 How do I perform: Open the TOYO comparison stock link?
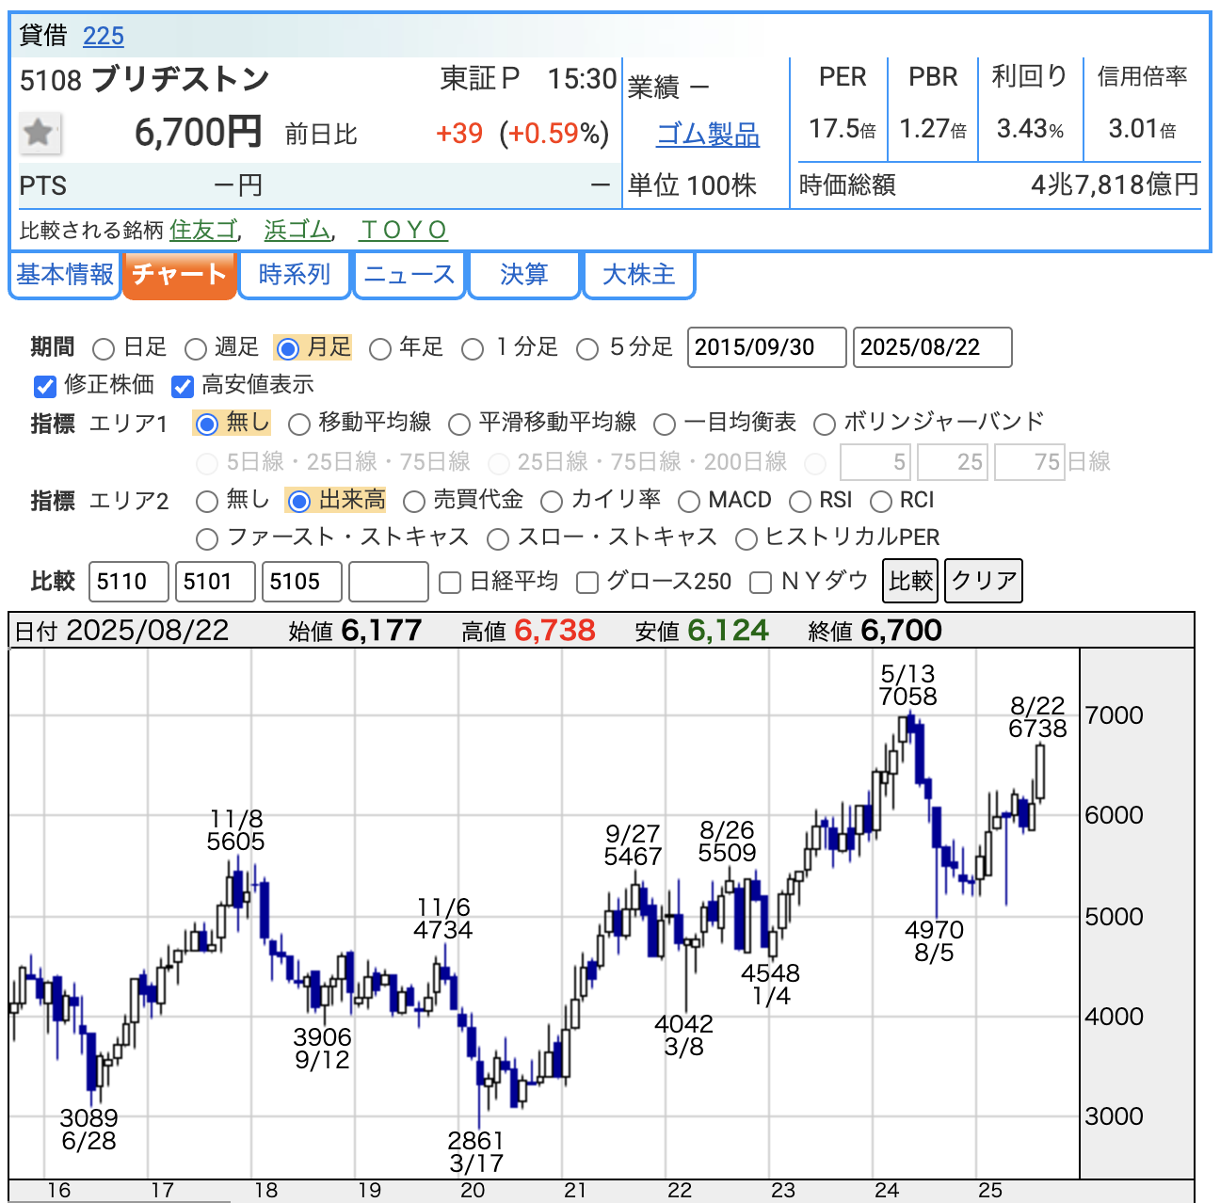click(404, 230)
